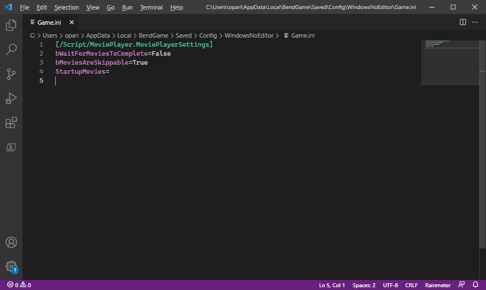This screenshot has height=290, width=486.
Task: Click the feedback icon in status bar
Action: pyautogui.click(x=462, y=285)
